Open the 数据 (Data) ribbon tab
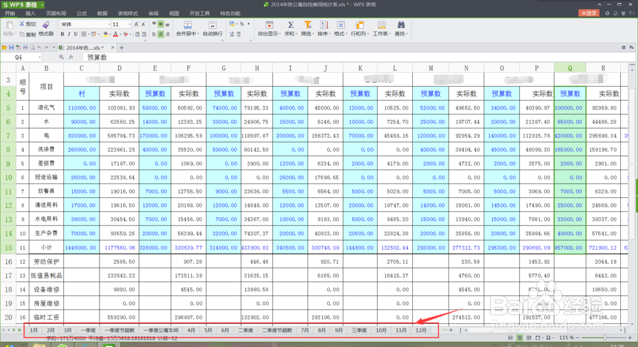This screenshot has width=638, height=347. coord(103,13)
